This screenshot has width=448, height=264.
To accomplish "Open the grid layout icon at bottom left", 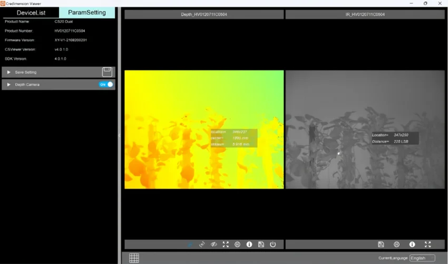I will tap(134, 258).
